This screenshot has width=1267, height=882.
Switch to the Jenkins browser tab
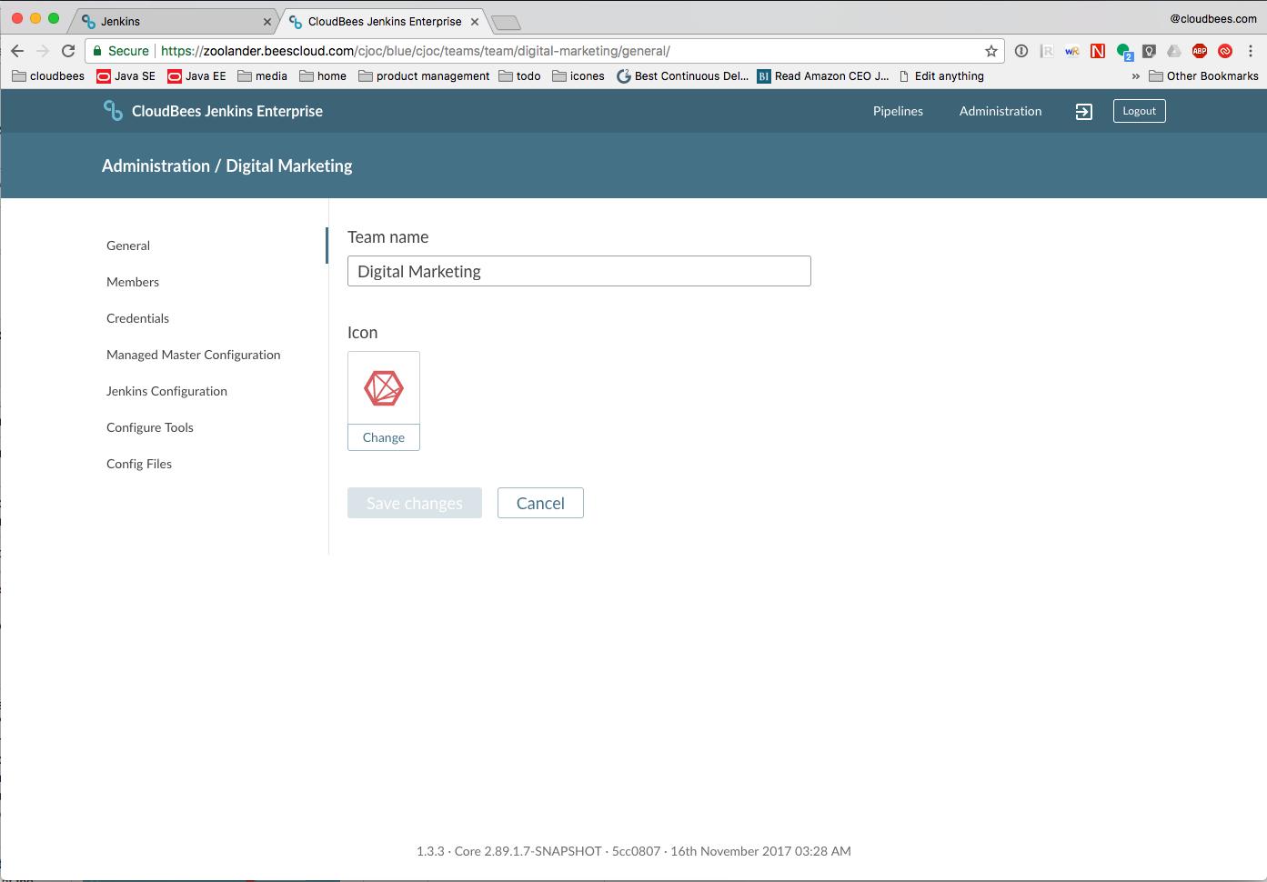tap(173, 22)
